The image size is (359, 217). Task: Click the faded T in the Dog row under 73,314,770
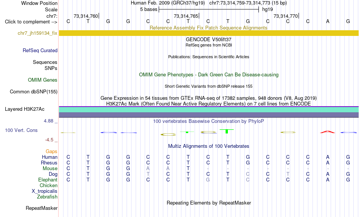[x=288, y=174]
